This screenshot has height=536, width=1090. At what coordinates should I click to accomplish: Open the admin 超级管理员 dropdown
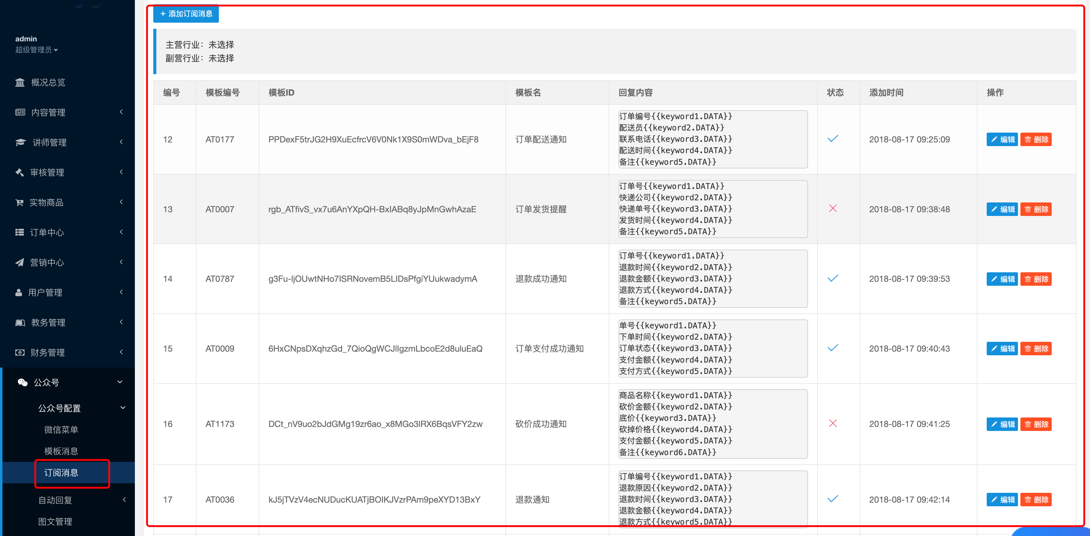click(37, 49)
